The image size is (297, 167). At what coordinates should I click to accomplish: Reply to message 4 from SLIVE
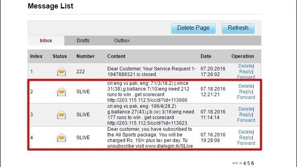click(x=246, y=138)
